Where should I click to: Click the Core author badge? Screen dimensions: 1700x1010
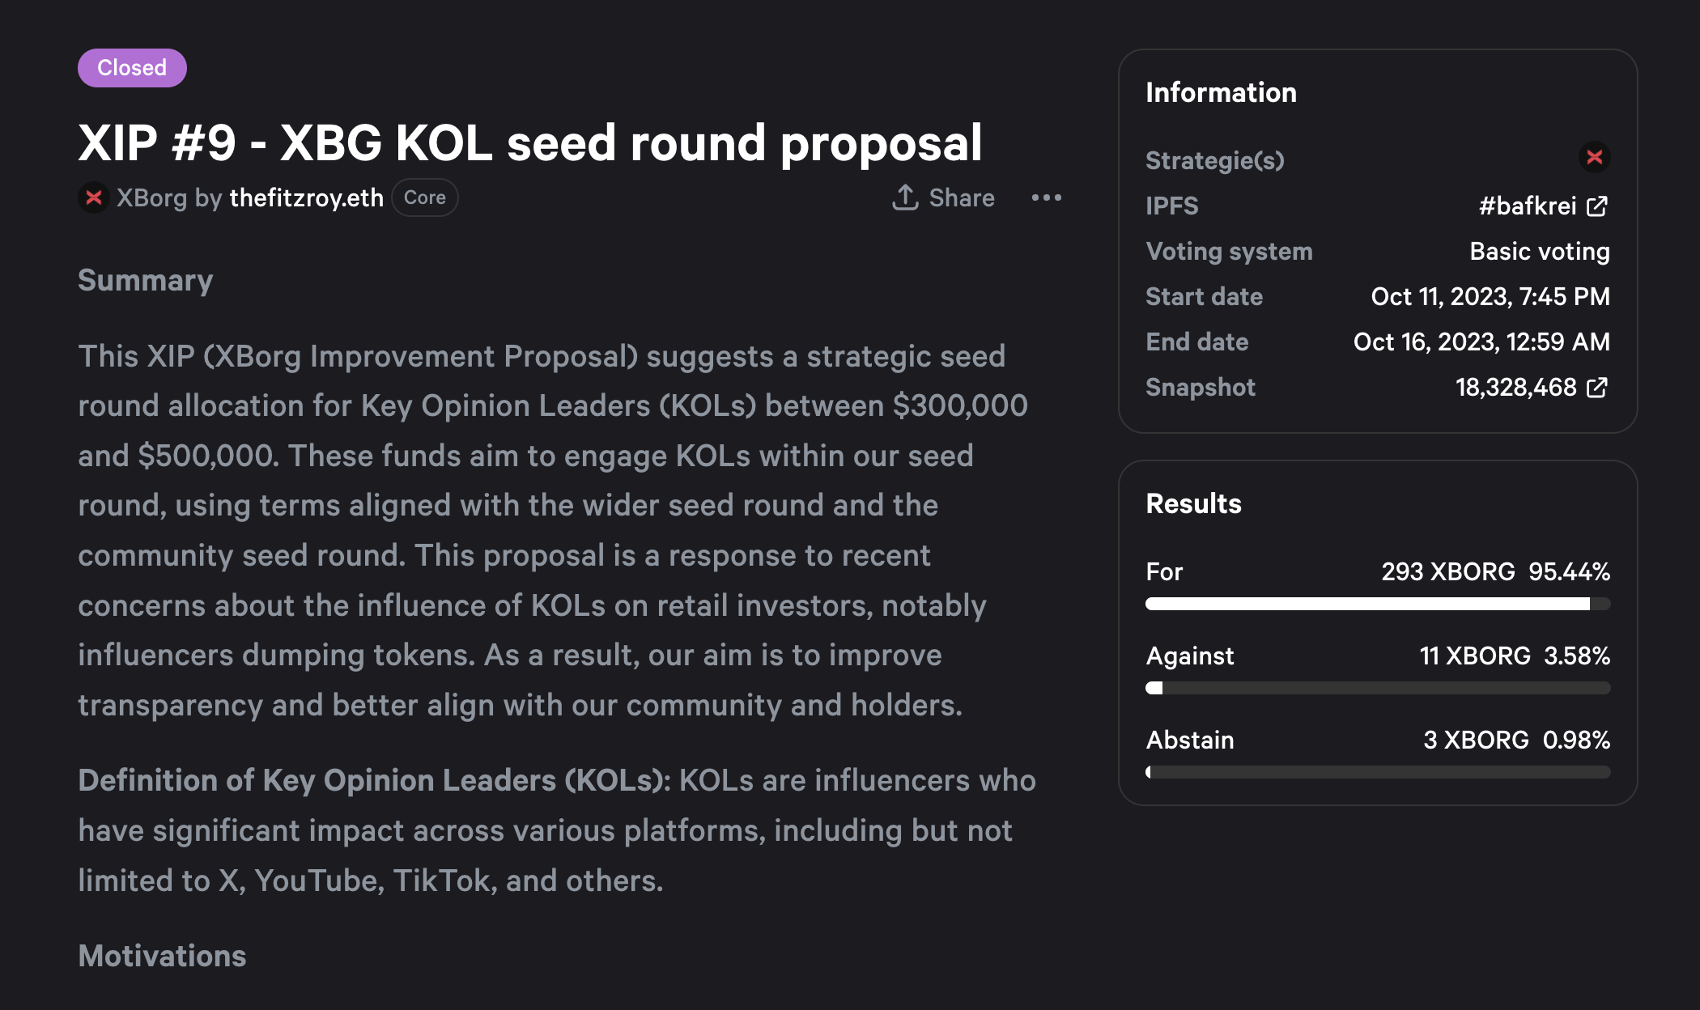tap(425, 197)
